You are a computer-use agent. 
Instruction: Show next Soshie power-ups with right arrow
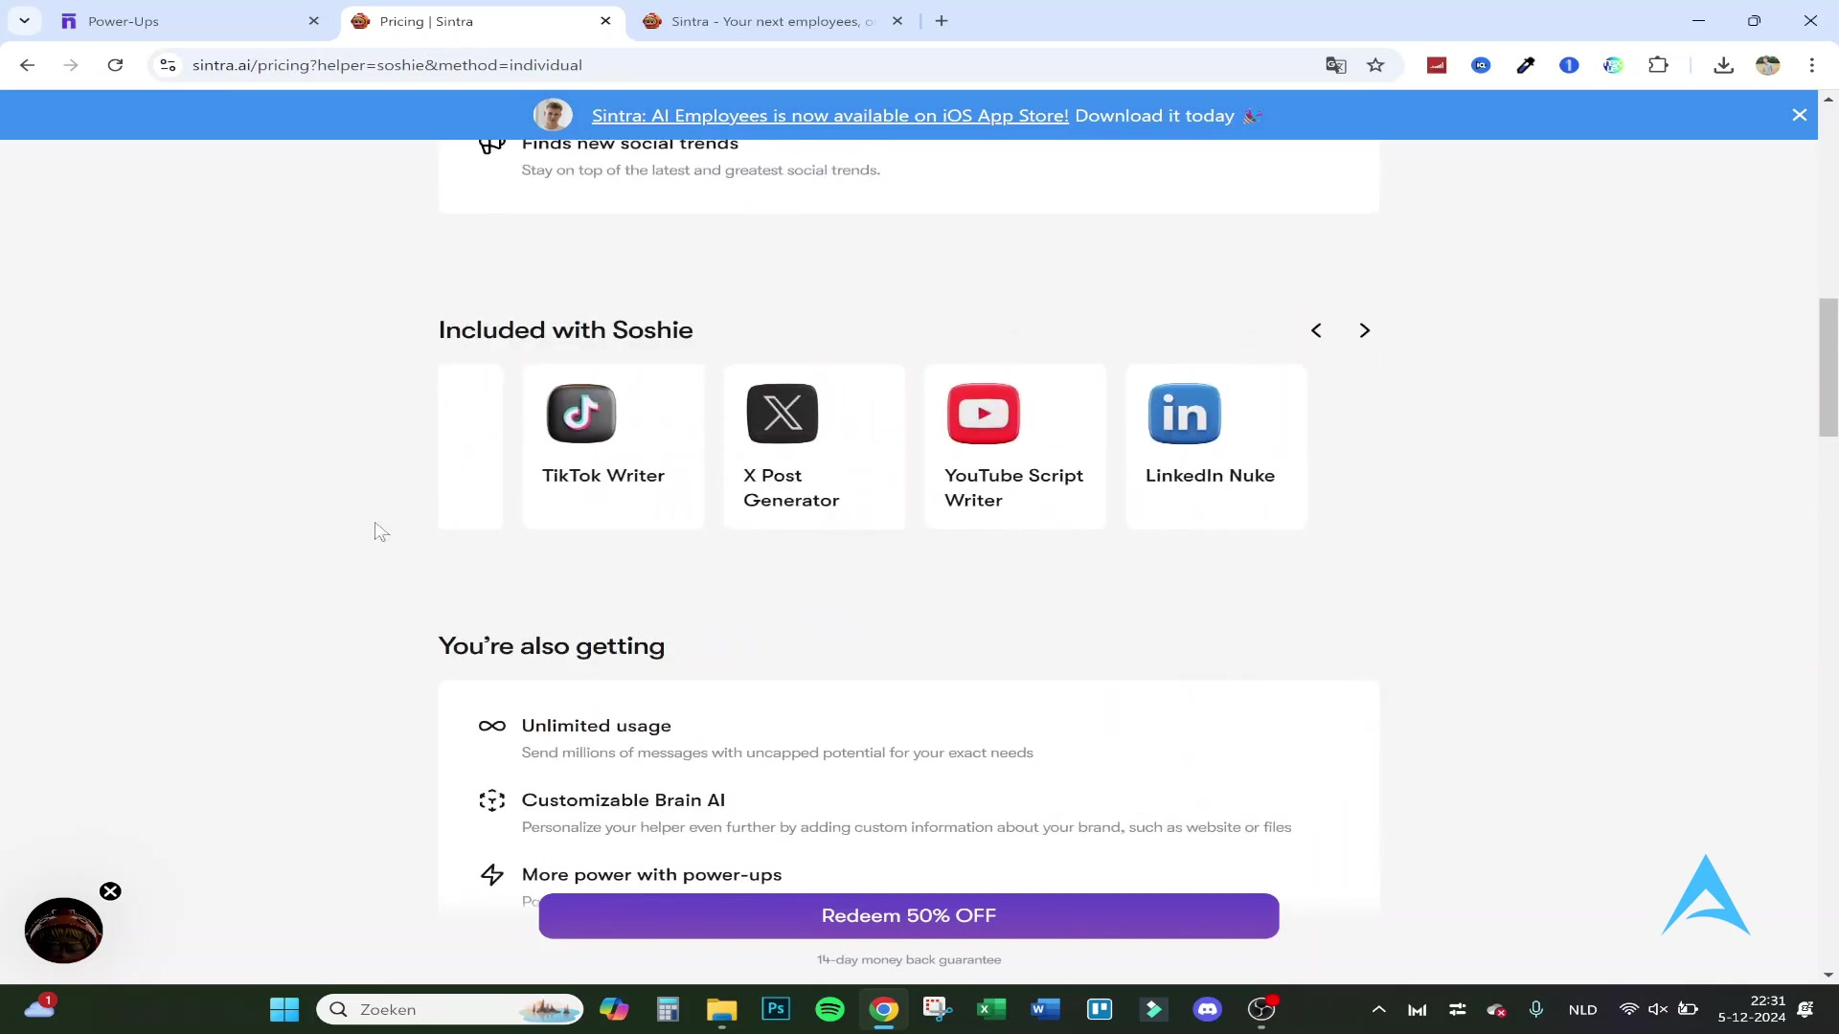click(x=1365, y=330)
